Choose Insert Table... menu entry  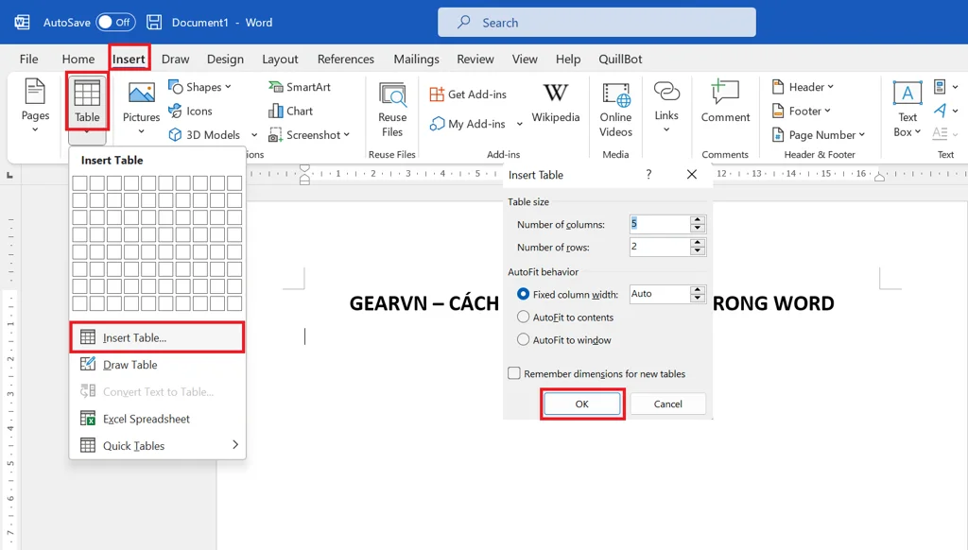[x=158, y=337]
